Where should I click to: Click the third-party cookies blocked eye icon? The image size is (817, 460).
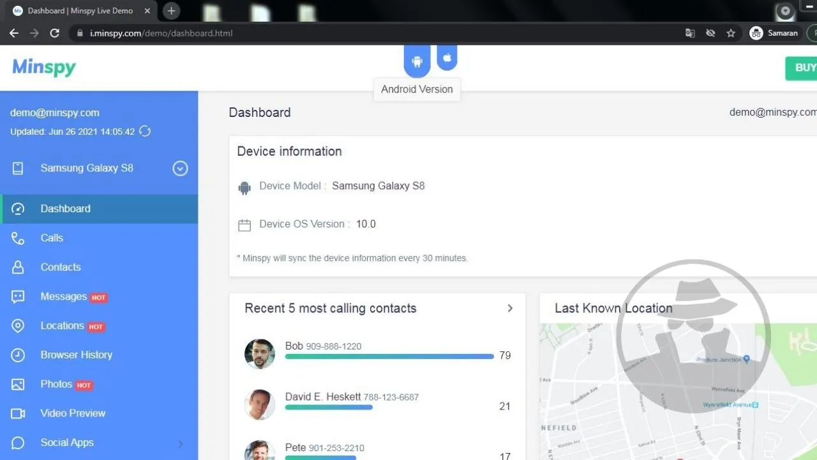point(710,33)
